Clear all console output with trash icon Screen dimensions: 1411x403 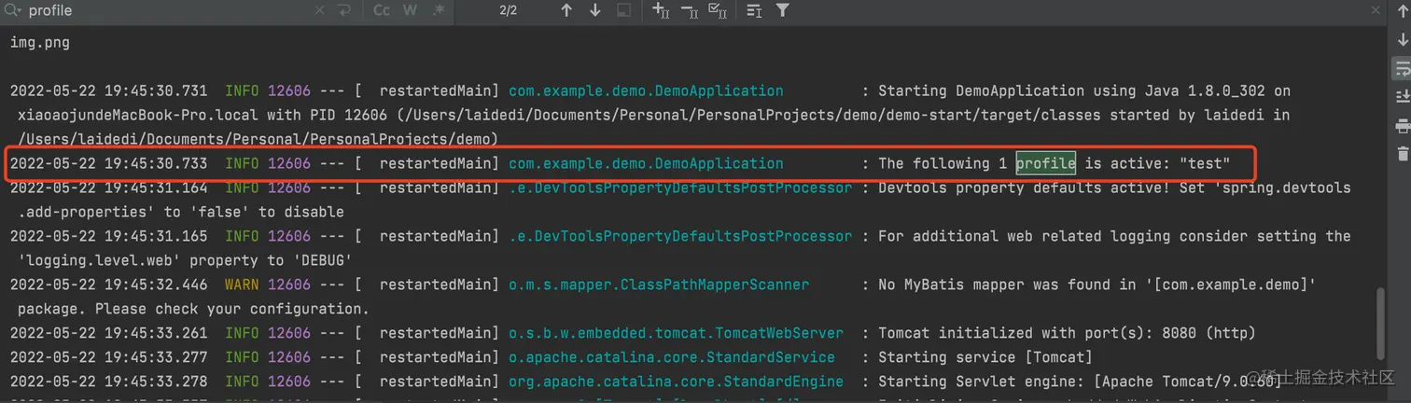(x=1402, y=153)
